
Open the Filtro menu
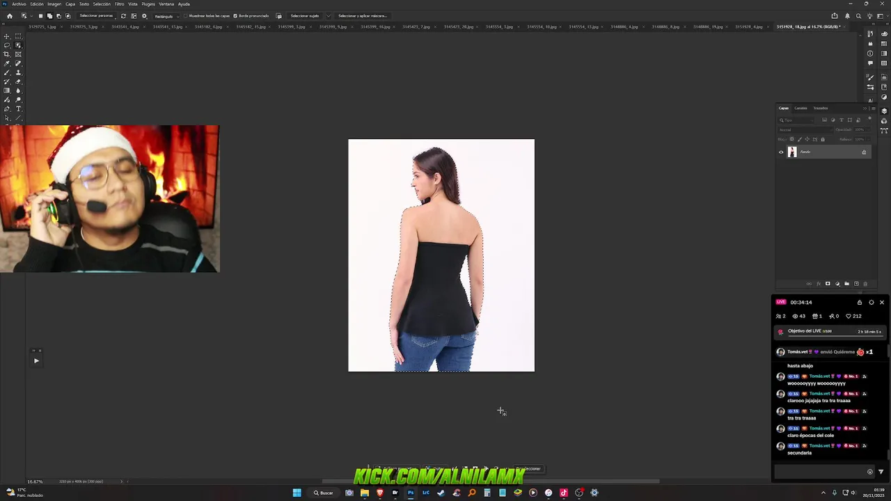click(x=119, y=4)
